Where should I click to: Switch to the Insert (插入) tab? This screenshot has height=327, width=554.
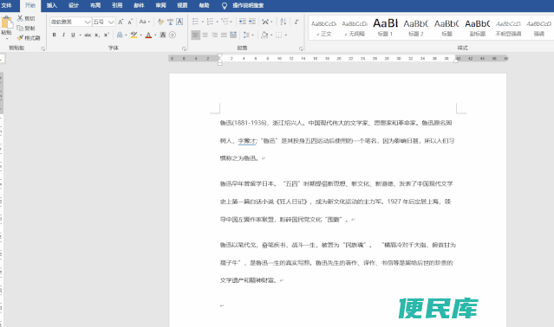51,5
